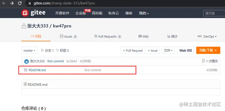Click the 仓库评论 ( 0 ) heading
Screen dimensions: 225x111
(x=34, y=108)
